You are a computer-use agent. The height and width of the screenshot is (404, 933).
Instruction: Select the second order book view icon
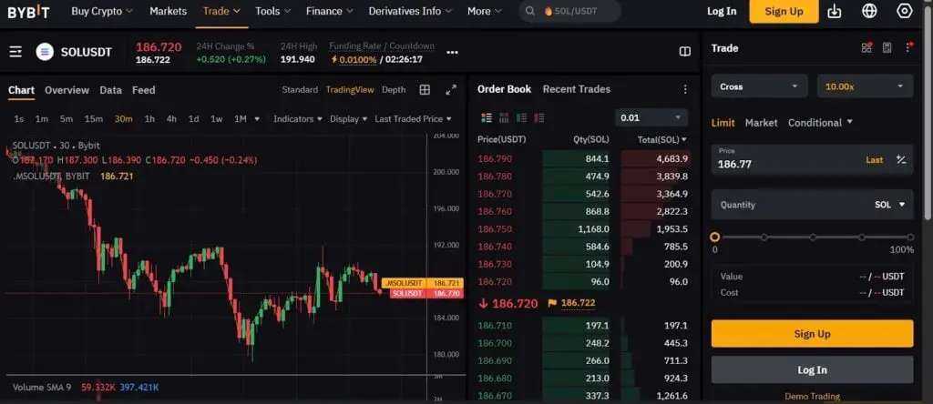pyautogui.click(x=504, y=117)
